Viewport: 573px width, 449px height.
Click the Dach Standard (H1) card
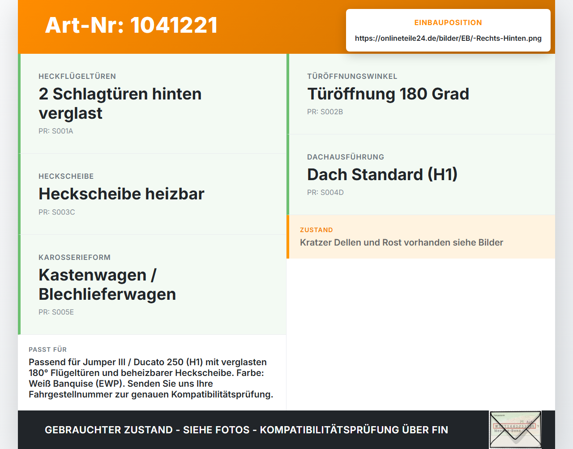point(421,175)
